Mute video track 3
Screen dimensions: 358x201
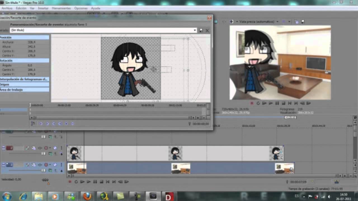tap(55, 165)
